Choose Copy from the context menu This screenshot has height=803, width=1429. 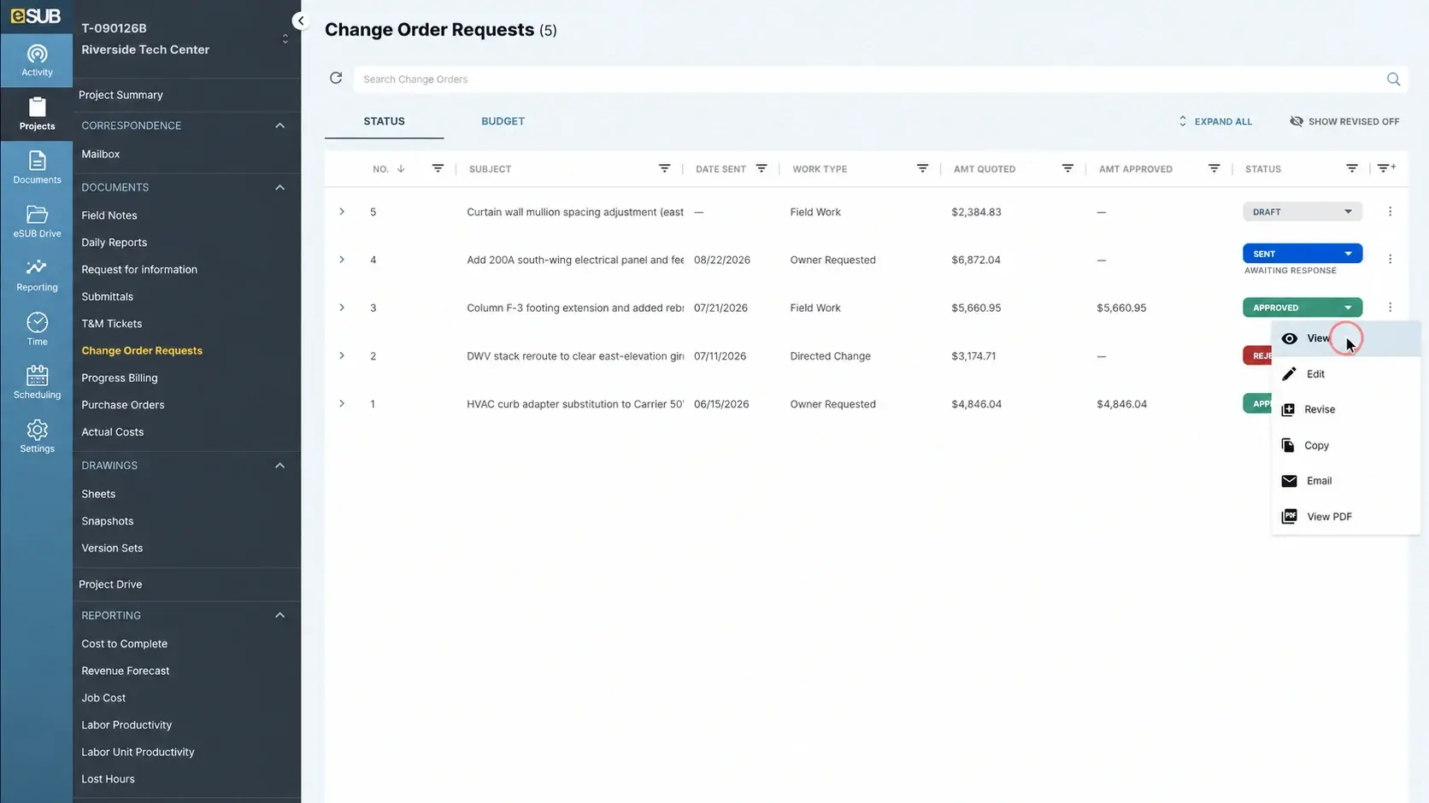(1346, 445)
